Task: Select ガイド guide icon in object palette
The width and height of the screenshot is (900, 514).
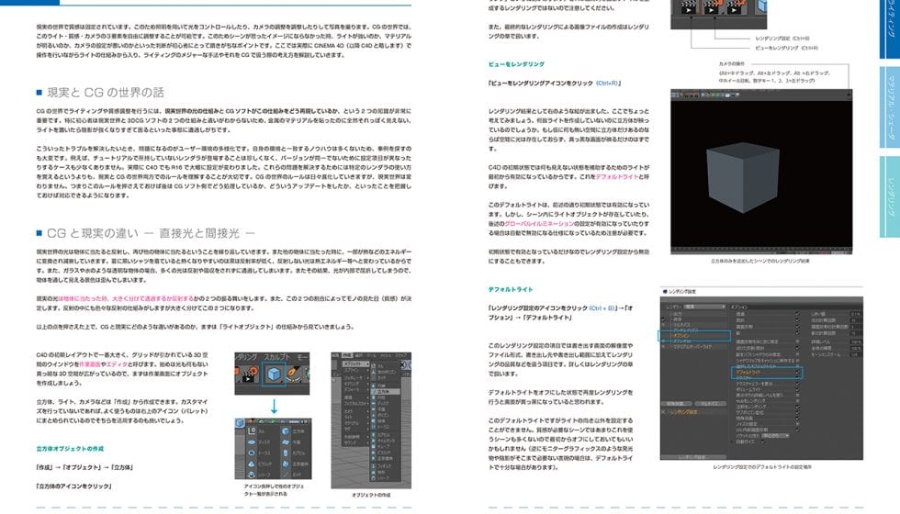Action: pos(286,475)
